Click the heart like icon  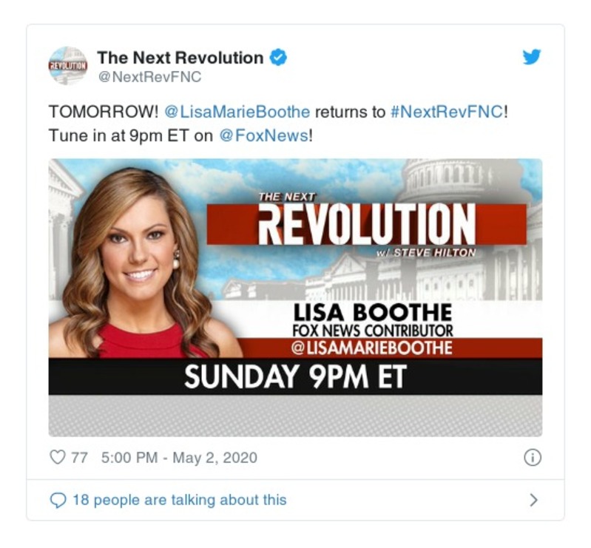point(57,458)
